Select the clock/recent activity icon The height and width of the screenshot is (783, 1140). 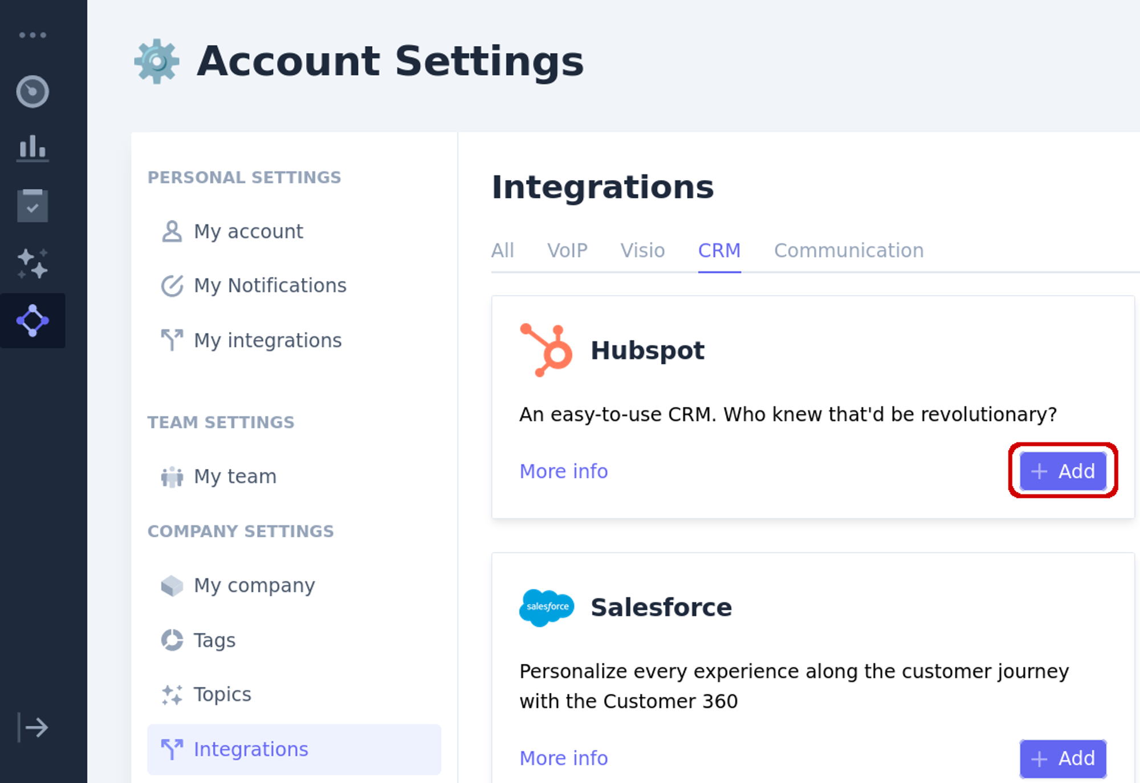32,91
